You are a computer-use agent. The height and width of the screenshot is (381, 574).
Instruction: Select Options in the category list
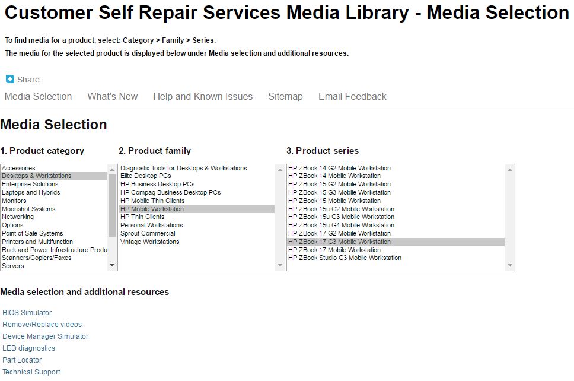[54, 226]
